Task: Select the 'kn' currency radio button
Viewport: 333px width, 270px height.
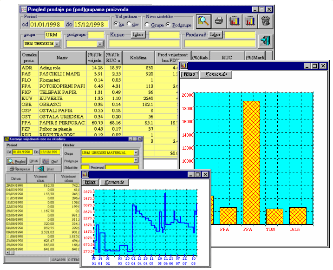Action: point(117,24)
